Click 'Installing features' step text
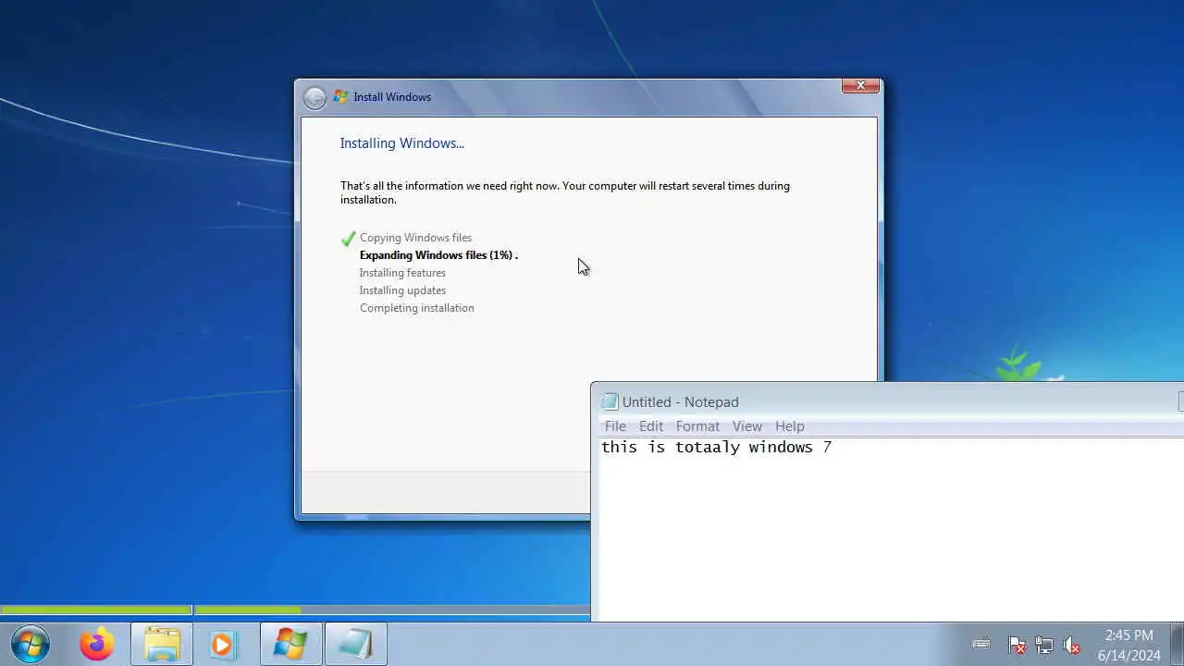Screen dimensions: 1184x666 pos(402,273)
